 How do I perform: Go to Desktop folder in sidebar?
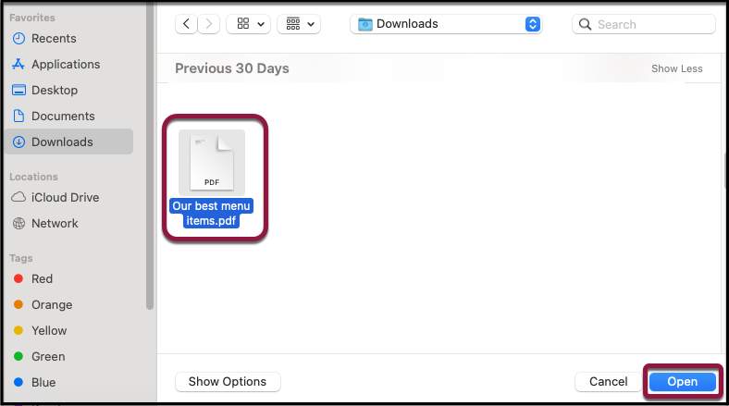click(55, 91)
